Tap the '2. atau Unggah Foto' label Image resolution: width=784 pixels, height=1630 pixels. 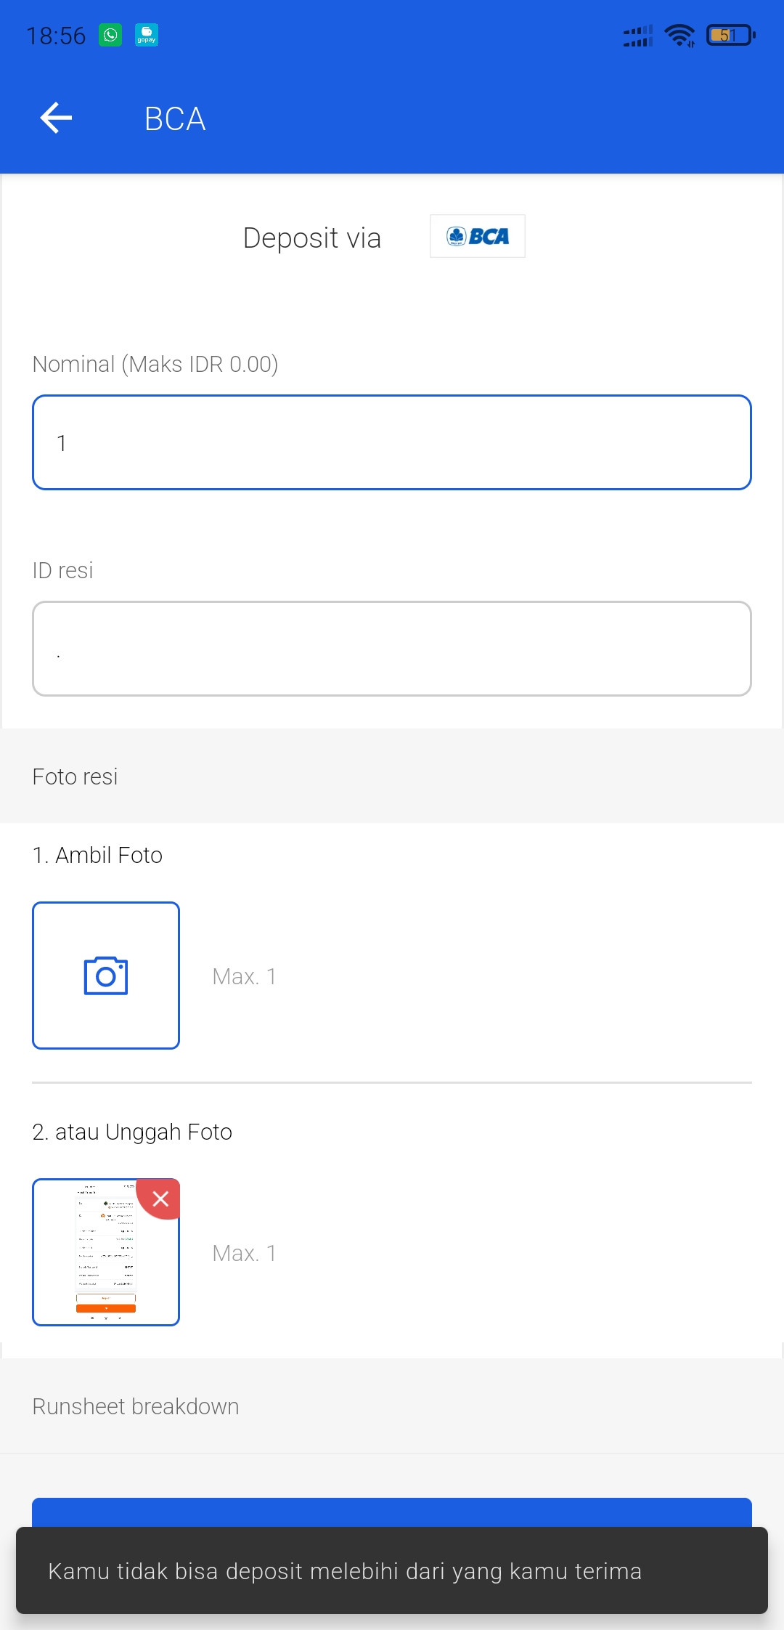(132, 1132)
